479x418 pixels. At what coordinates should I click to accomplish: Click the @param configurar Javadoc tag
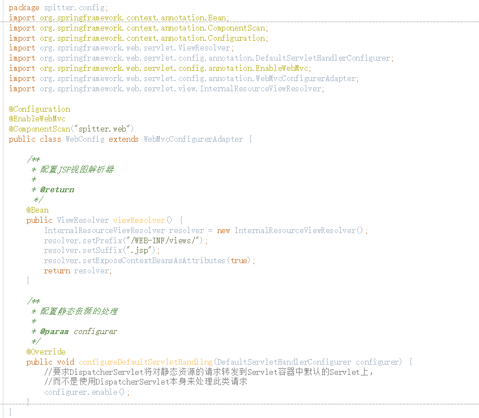(x=75, y=331)
